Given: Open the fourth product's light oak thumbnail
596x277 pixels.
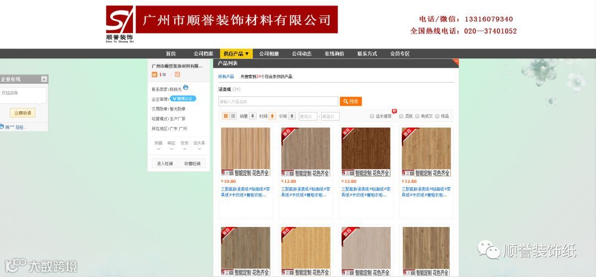Looking at the screenshot, I should click(x=426, y=152).
